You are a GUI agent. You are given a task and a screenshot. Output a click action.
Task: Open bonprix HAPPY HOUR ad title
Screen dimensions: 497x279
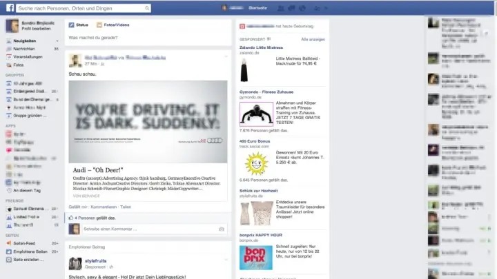[260, 235]
